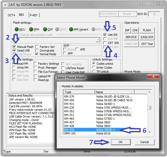Click the CHK operation button
The image size is (167, 157).
tap(135, 30)
